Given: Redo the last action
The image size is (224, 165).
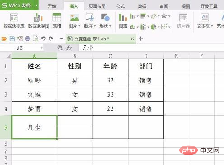Looking at the screenshot, I should coord(51,39).
